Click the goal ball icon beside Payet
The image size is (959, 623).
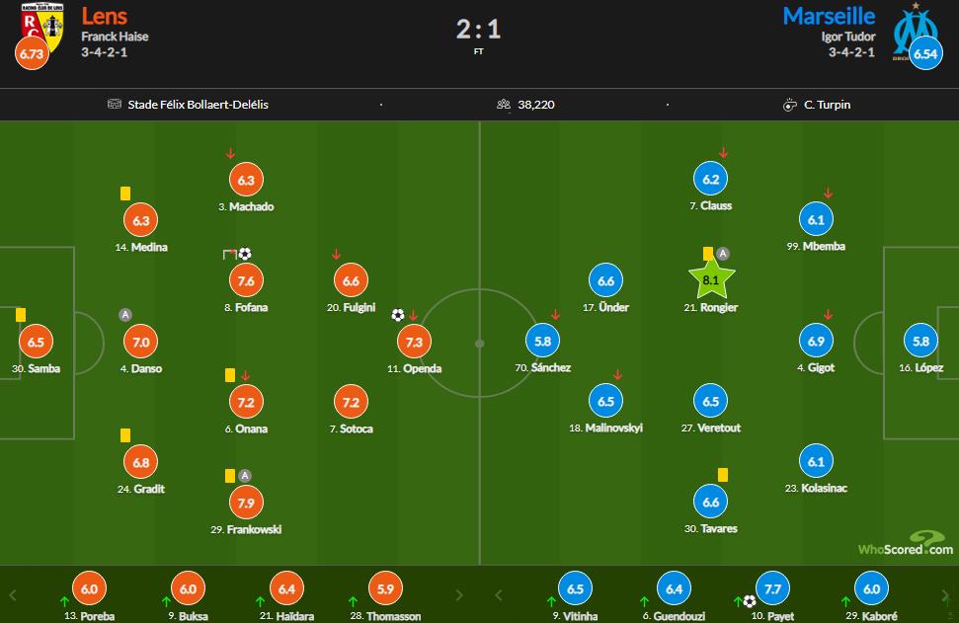coord(750,600)
